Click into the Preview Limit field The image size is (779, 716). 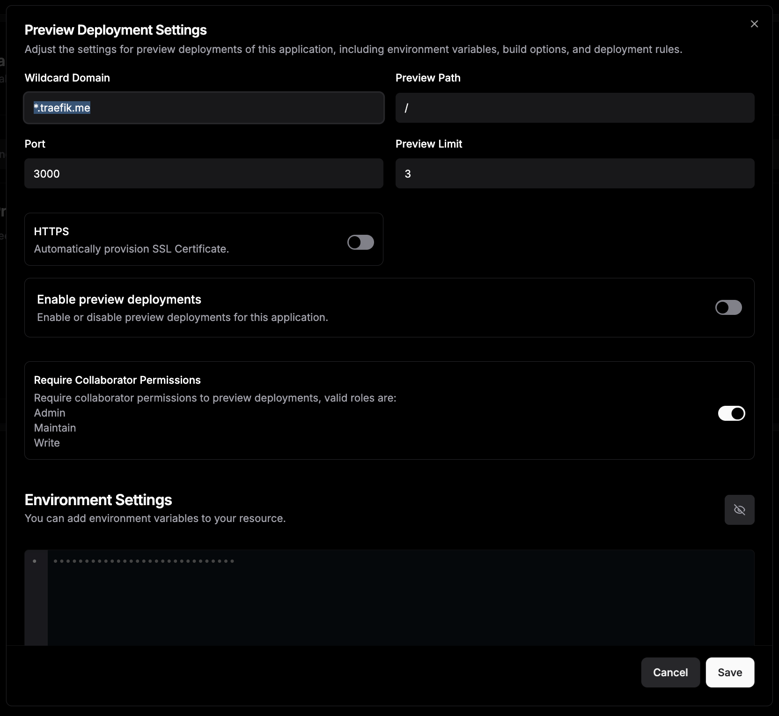coord(574,173)
